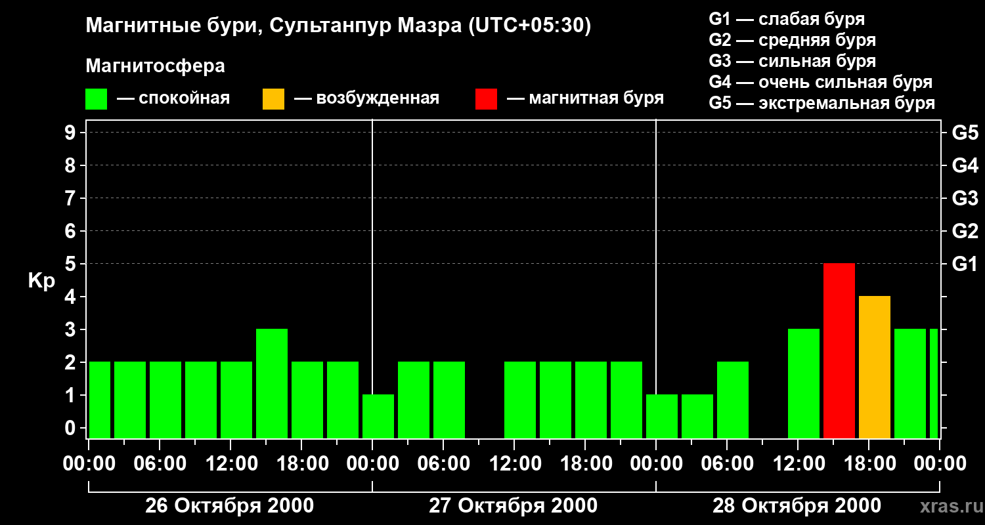Select the full-width Kp 3 bar right after the orange bar
This screenshot has height=525, width=985.
tap(910, 383)
